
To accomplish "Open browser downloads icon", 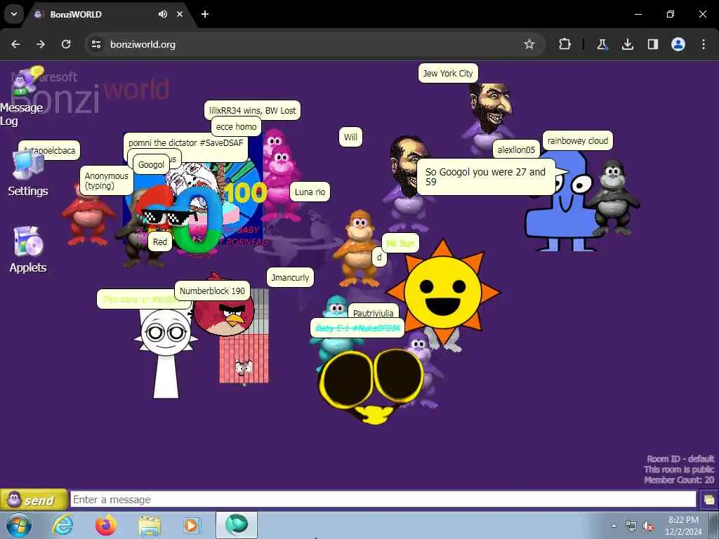I will [627, 44].
